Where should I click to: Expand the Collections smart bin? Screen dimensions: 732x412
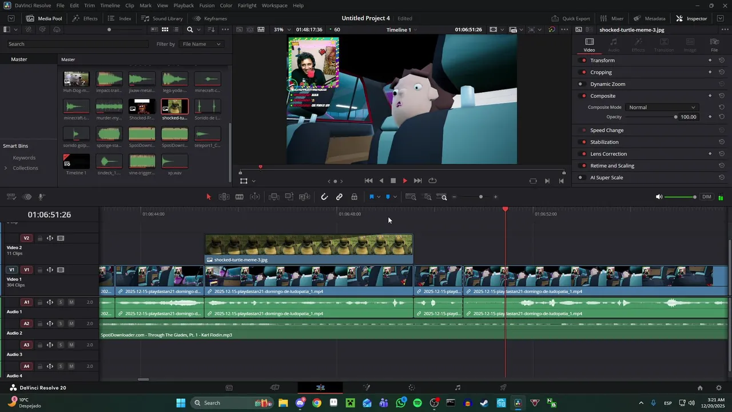point(6,168)
